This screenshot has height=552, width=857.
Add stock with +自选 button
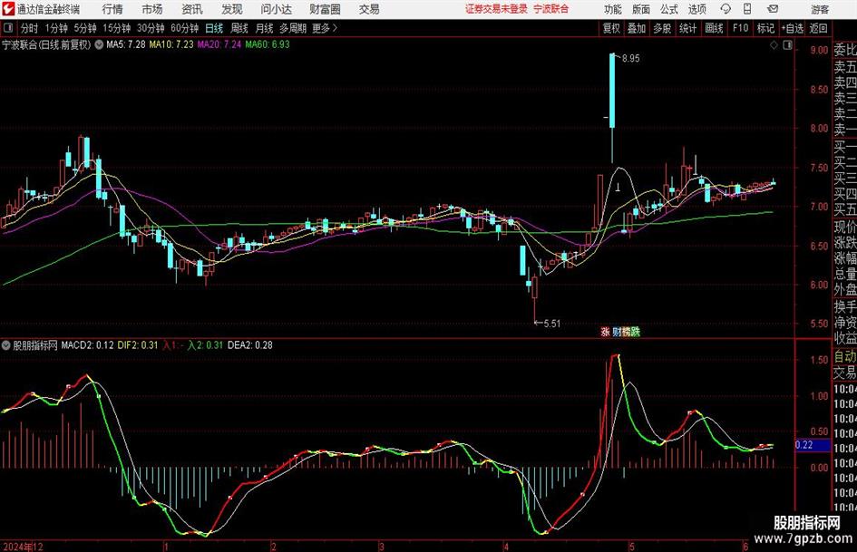click(793, 28)
